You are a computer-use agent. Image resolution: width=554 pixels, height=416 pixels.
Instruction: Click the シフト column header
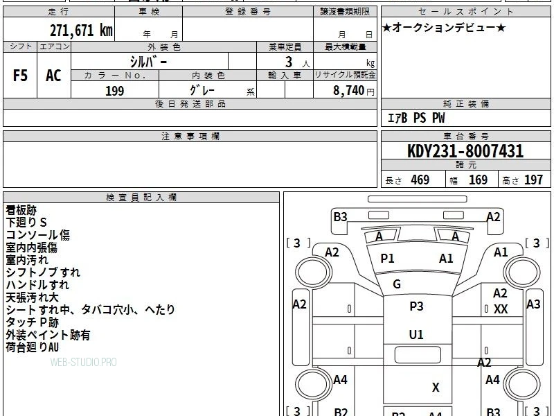click(20, 46)
